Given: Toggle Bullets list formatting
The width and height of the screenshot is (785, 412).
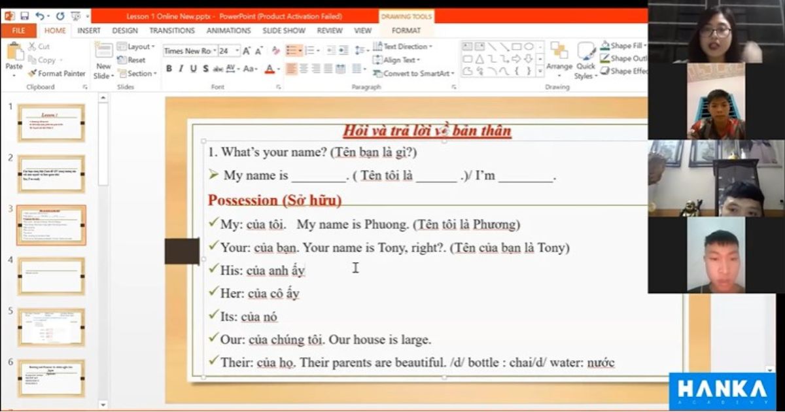Looking at the screenshot, I should pyautogui.click(x=293, y=50).
